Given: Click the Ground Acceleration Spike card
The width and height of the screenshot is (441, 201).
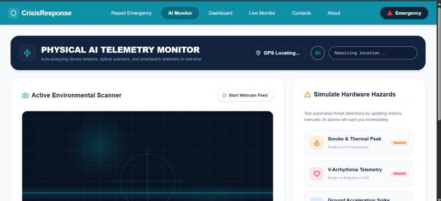Looking at the screenshot, I should click(x=359, y=196).
